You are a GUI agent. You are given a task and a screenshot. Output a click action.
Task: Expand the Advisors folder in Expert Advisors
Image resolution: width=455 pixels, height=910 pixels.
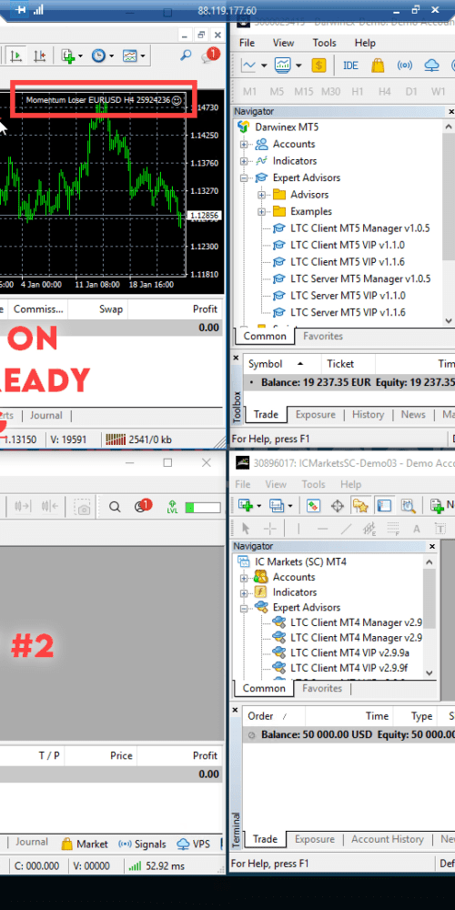(261, 195)
